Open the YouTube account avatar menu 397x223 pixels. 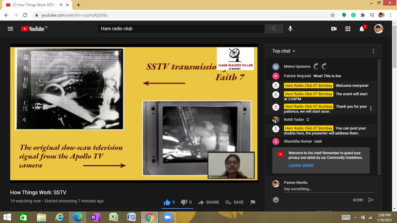click(378, 29)
